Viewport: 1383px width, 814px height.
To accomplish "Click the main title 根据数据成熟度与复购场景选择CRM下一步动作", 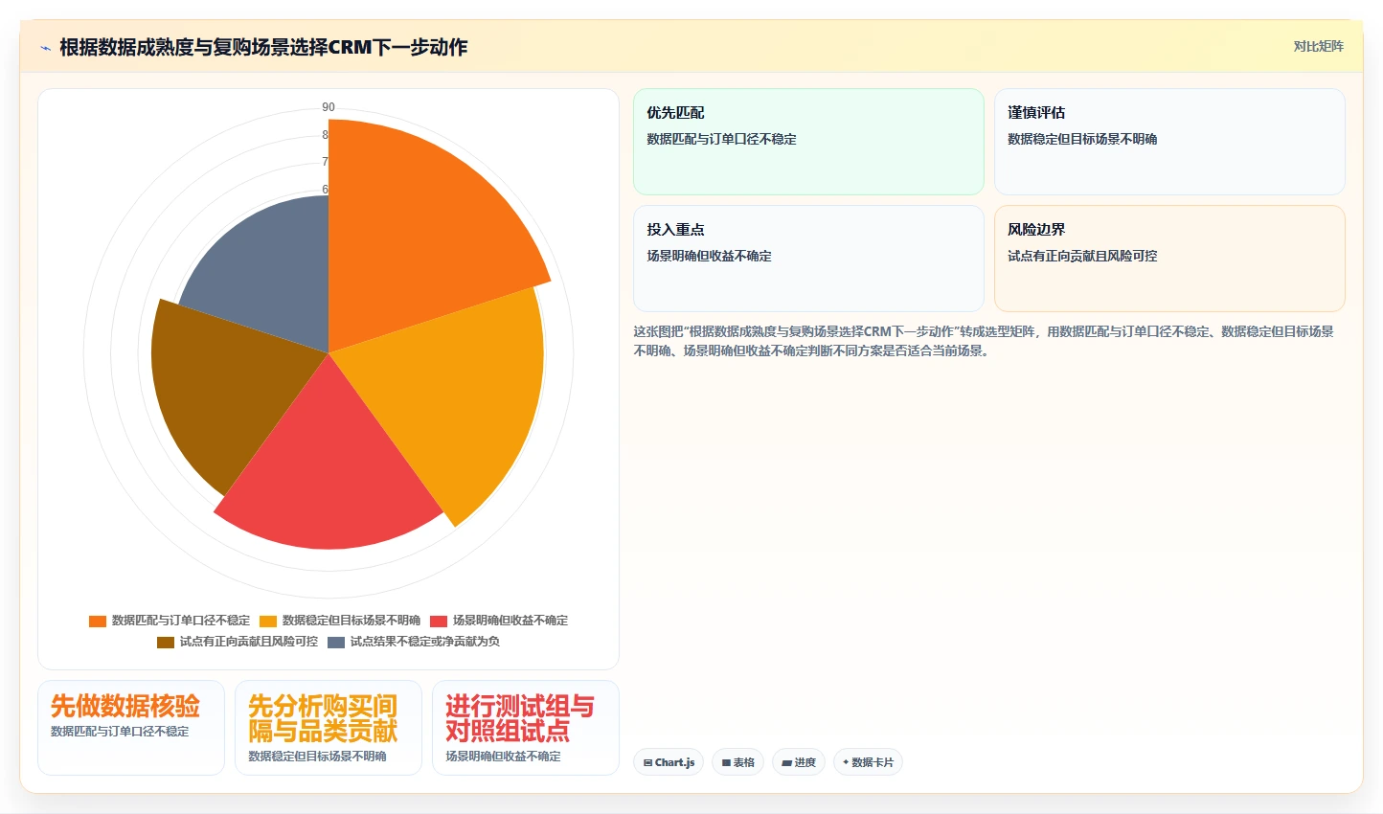I will pyautogui.click(x=263, y=47).
